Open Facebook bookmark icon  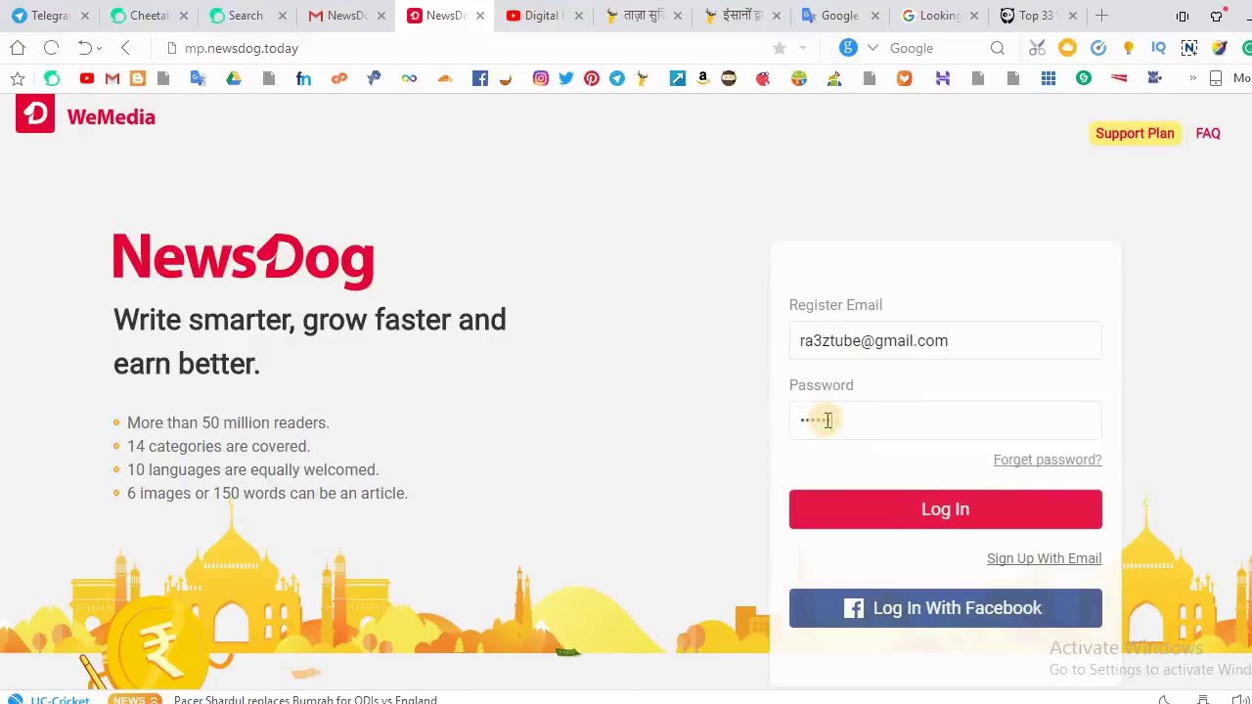(480, 78)
